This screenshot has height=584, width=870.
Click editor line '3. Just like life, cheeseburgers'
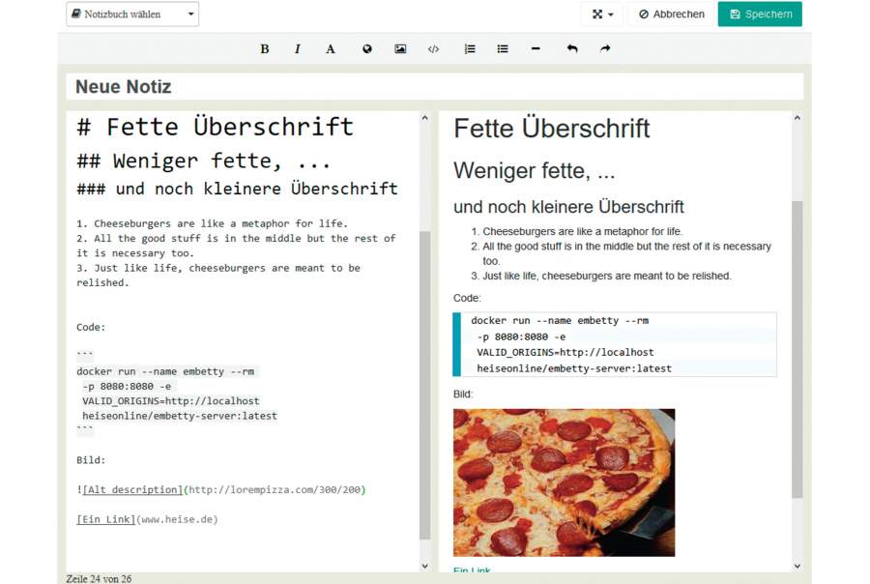(218, 275)
